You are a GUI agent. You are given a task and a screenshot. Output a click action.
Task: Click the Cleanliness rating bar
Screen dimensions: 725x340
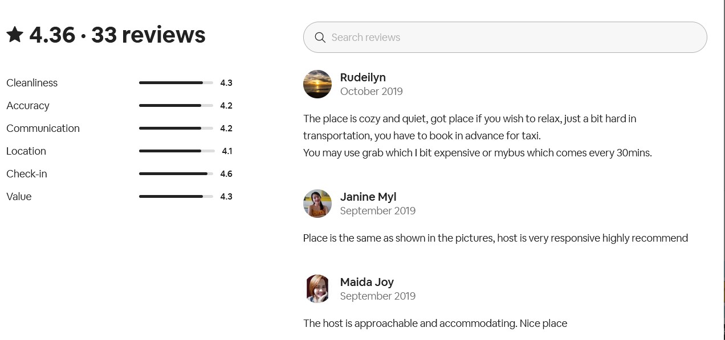tap(176, 83)
